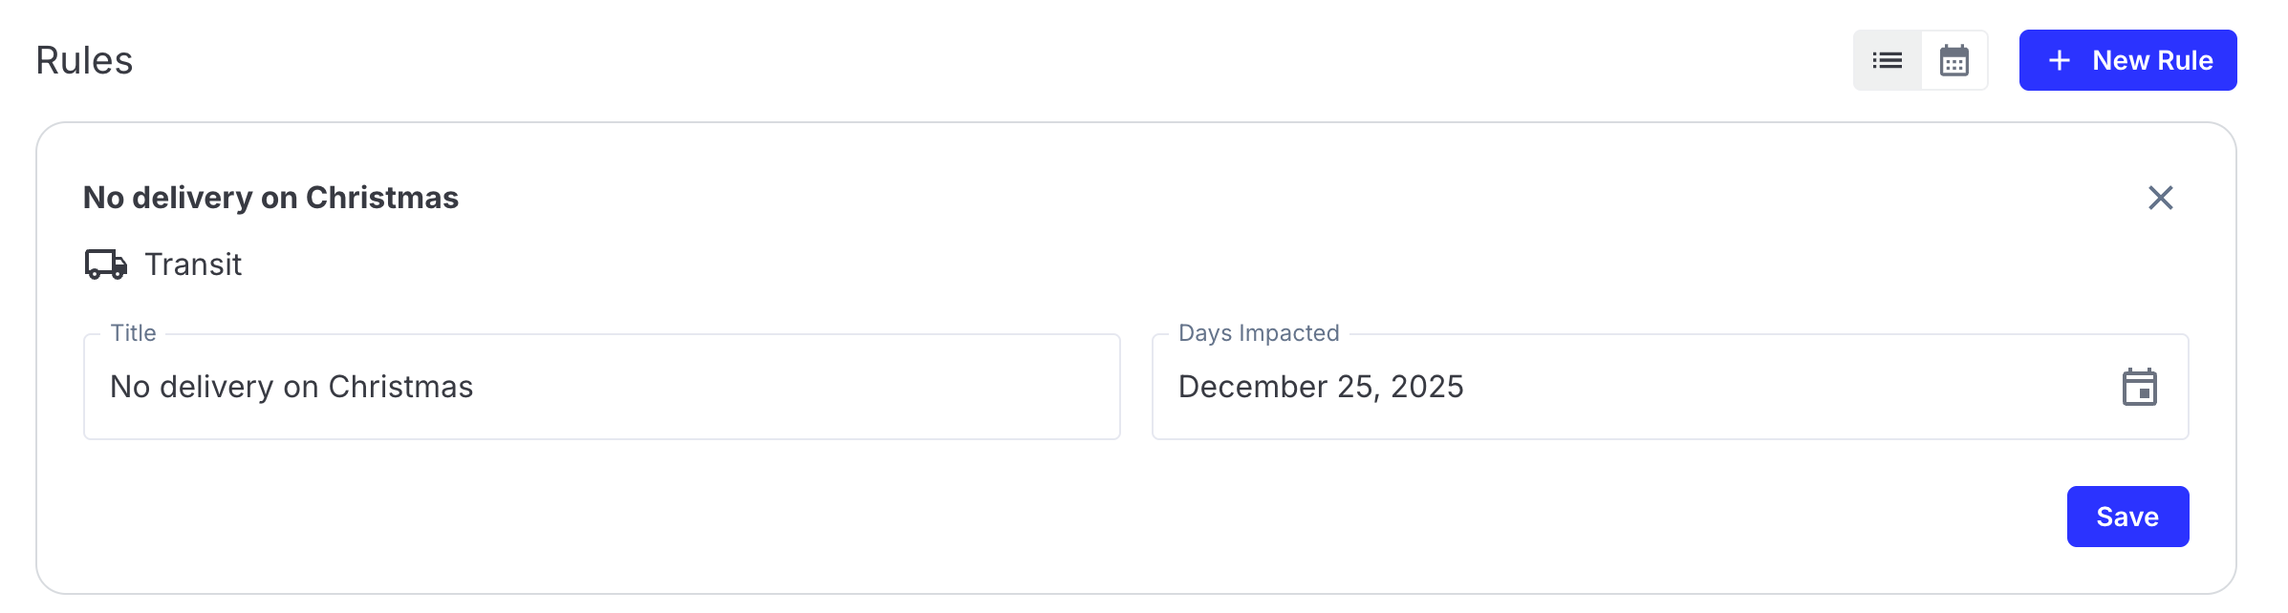Click the Title field label
The image size is (2288, 613).
tap(133, 333)
